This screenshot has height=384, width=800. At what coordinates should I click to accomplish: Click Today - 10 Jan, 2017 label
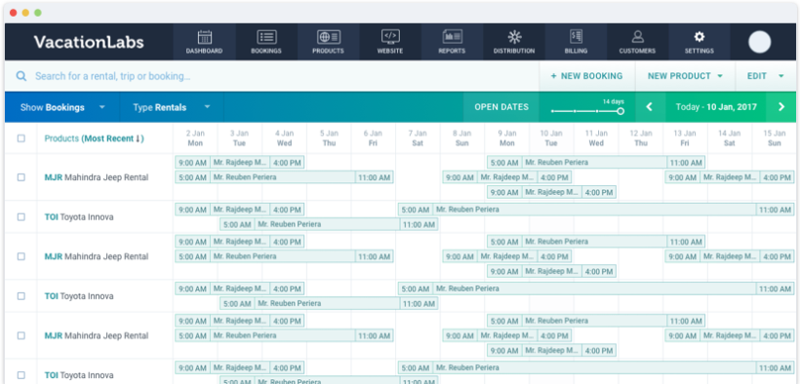click(716, 107)
